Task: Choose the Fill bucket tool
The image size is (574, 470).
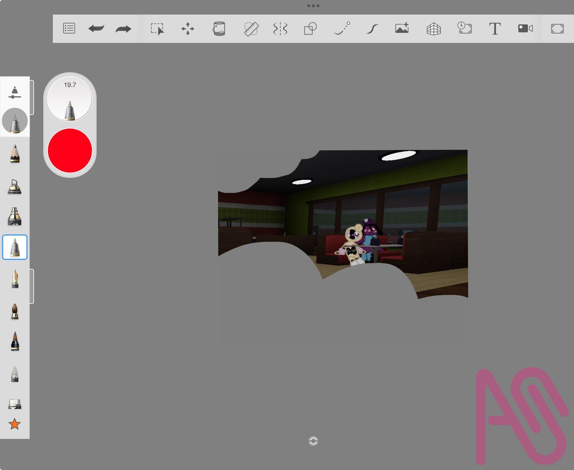Action: coord(218,29)
